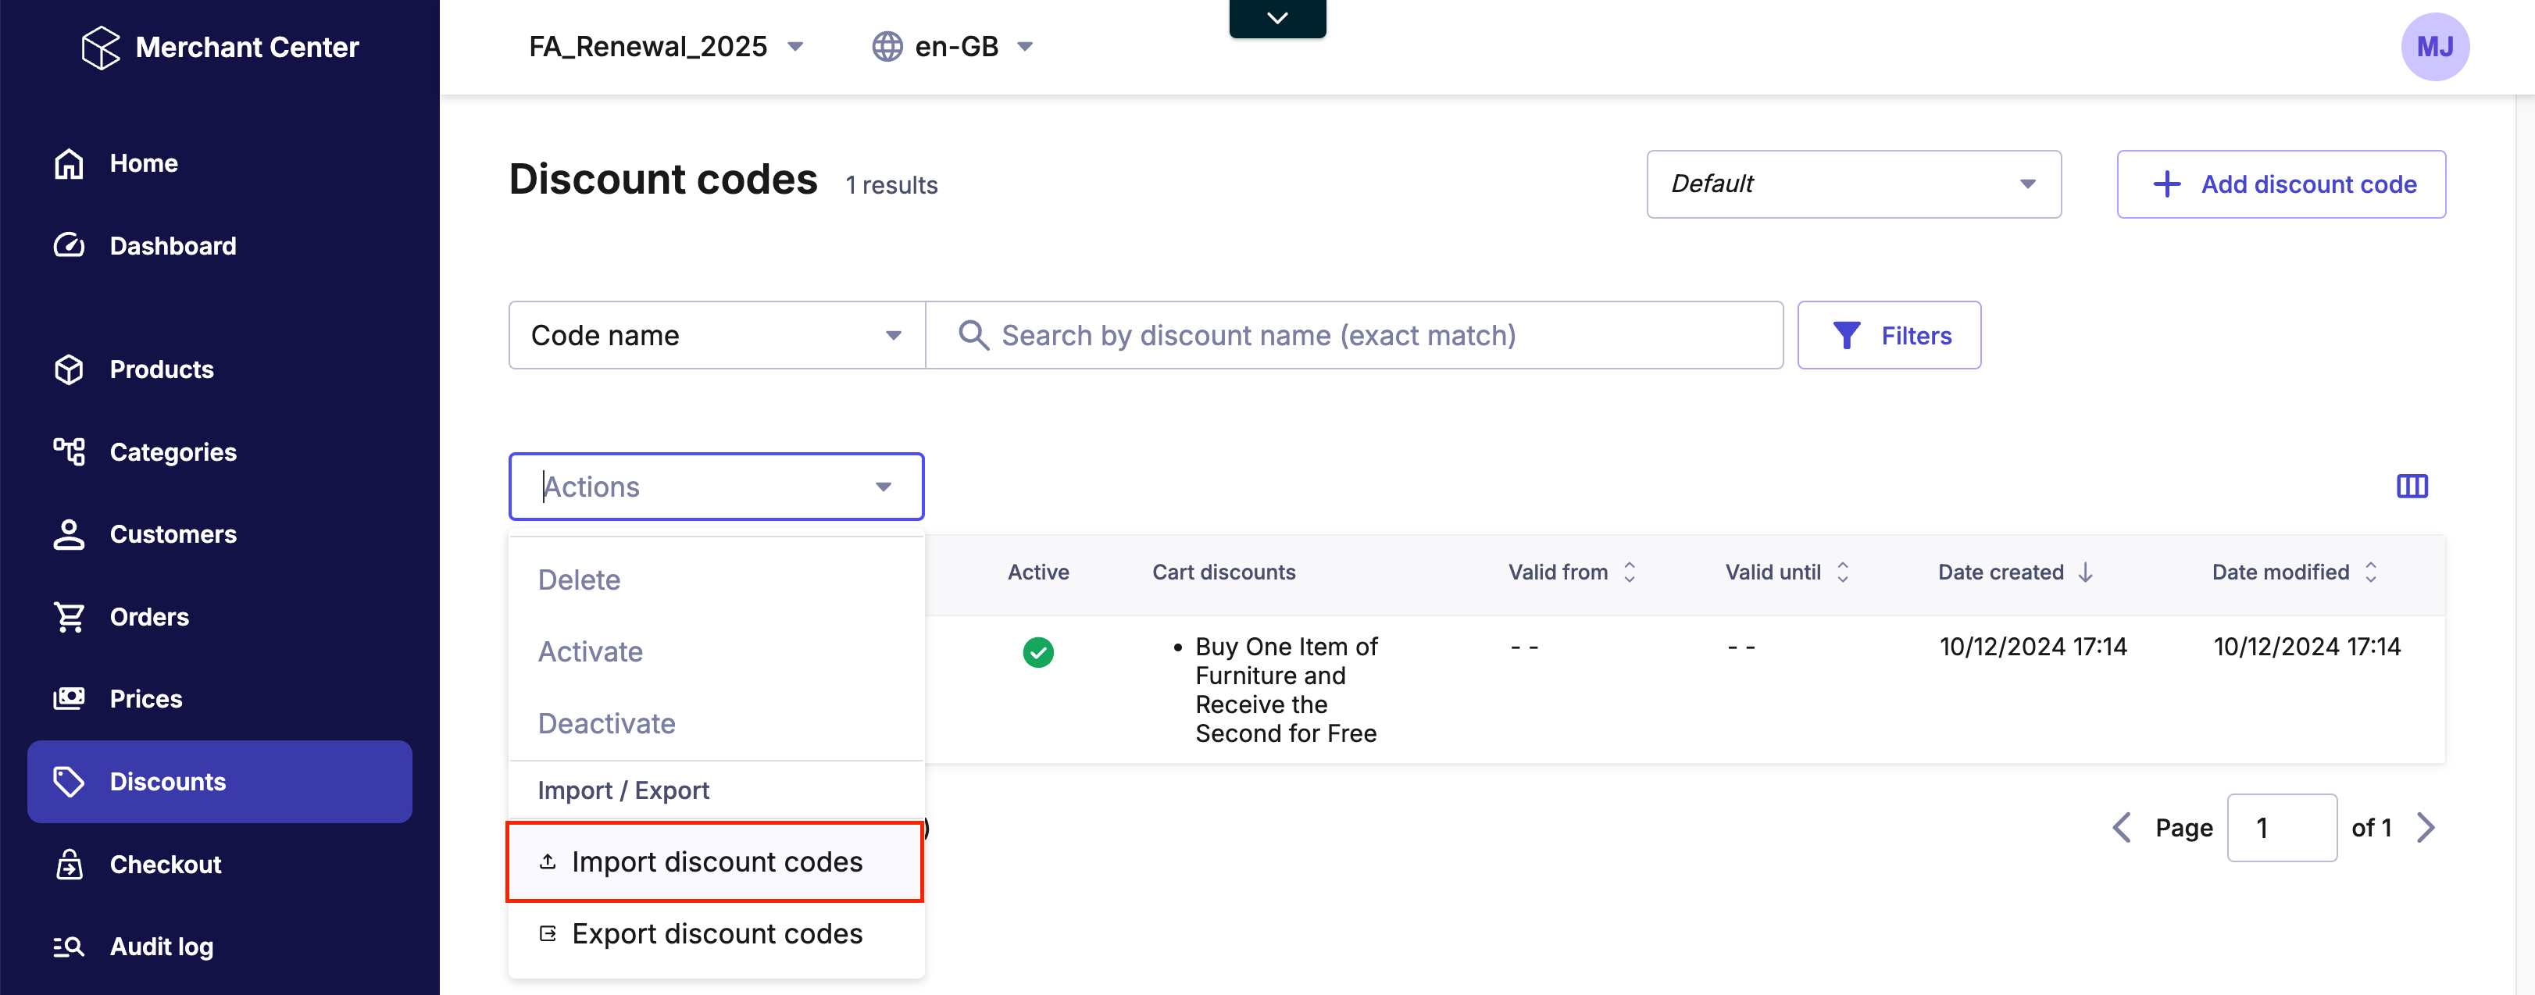
Task: Open the Filters button
Action: click(1888, 336)
